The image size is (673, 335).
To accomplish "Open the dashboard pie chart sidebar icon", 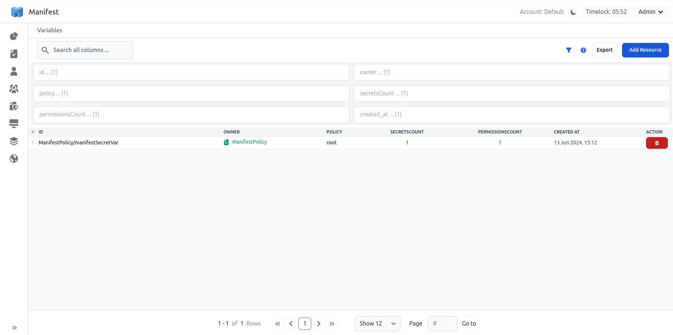I will point(14,36).
